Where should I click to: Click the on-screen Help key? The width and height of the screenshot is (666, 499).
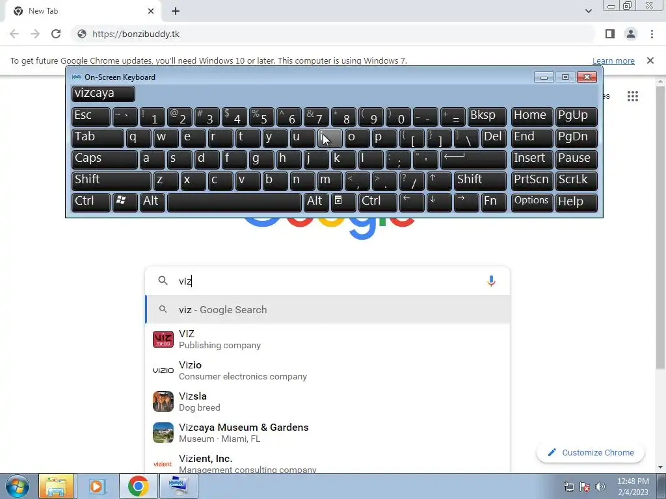coord(576,202)
